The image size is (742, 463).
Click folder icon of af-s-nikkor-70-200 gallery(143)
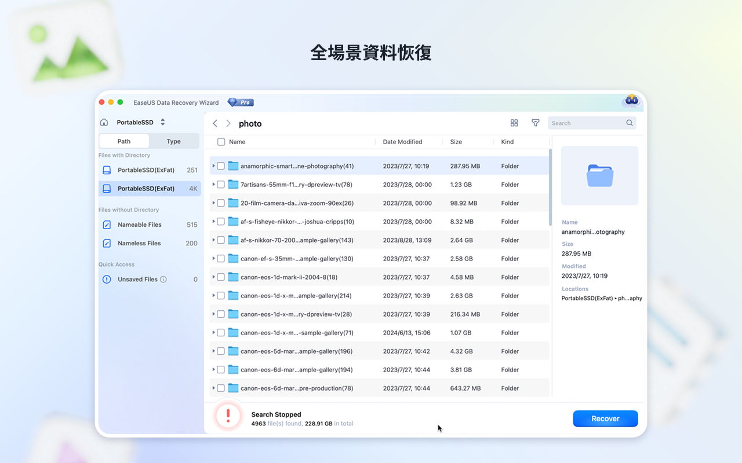coord(233,240)
